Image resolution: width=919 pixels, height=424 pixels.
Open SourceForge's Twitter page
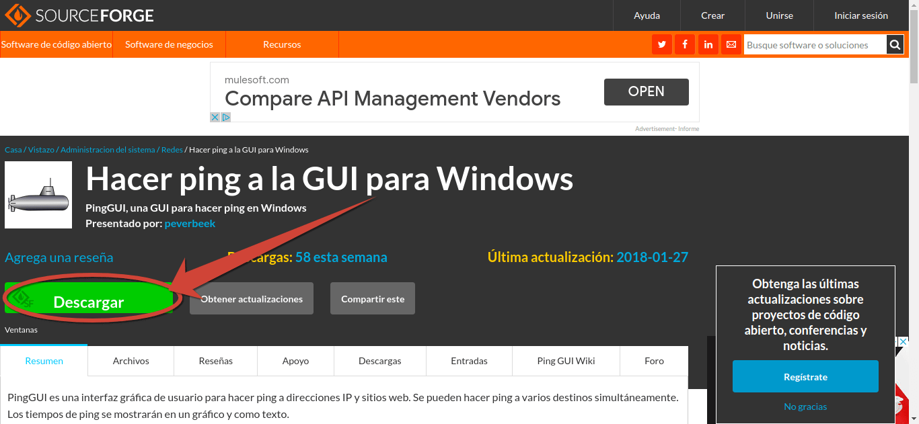click(661, 44)
